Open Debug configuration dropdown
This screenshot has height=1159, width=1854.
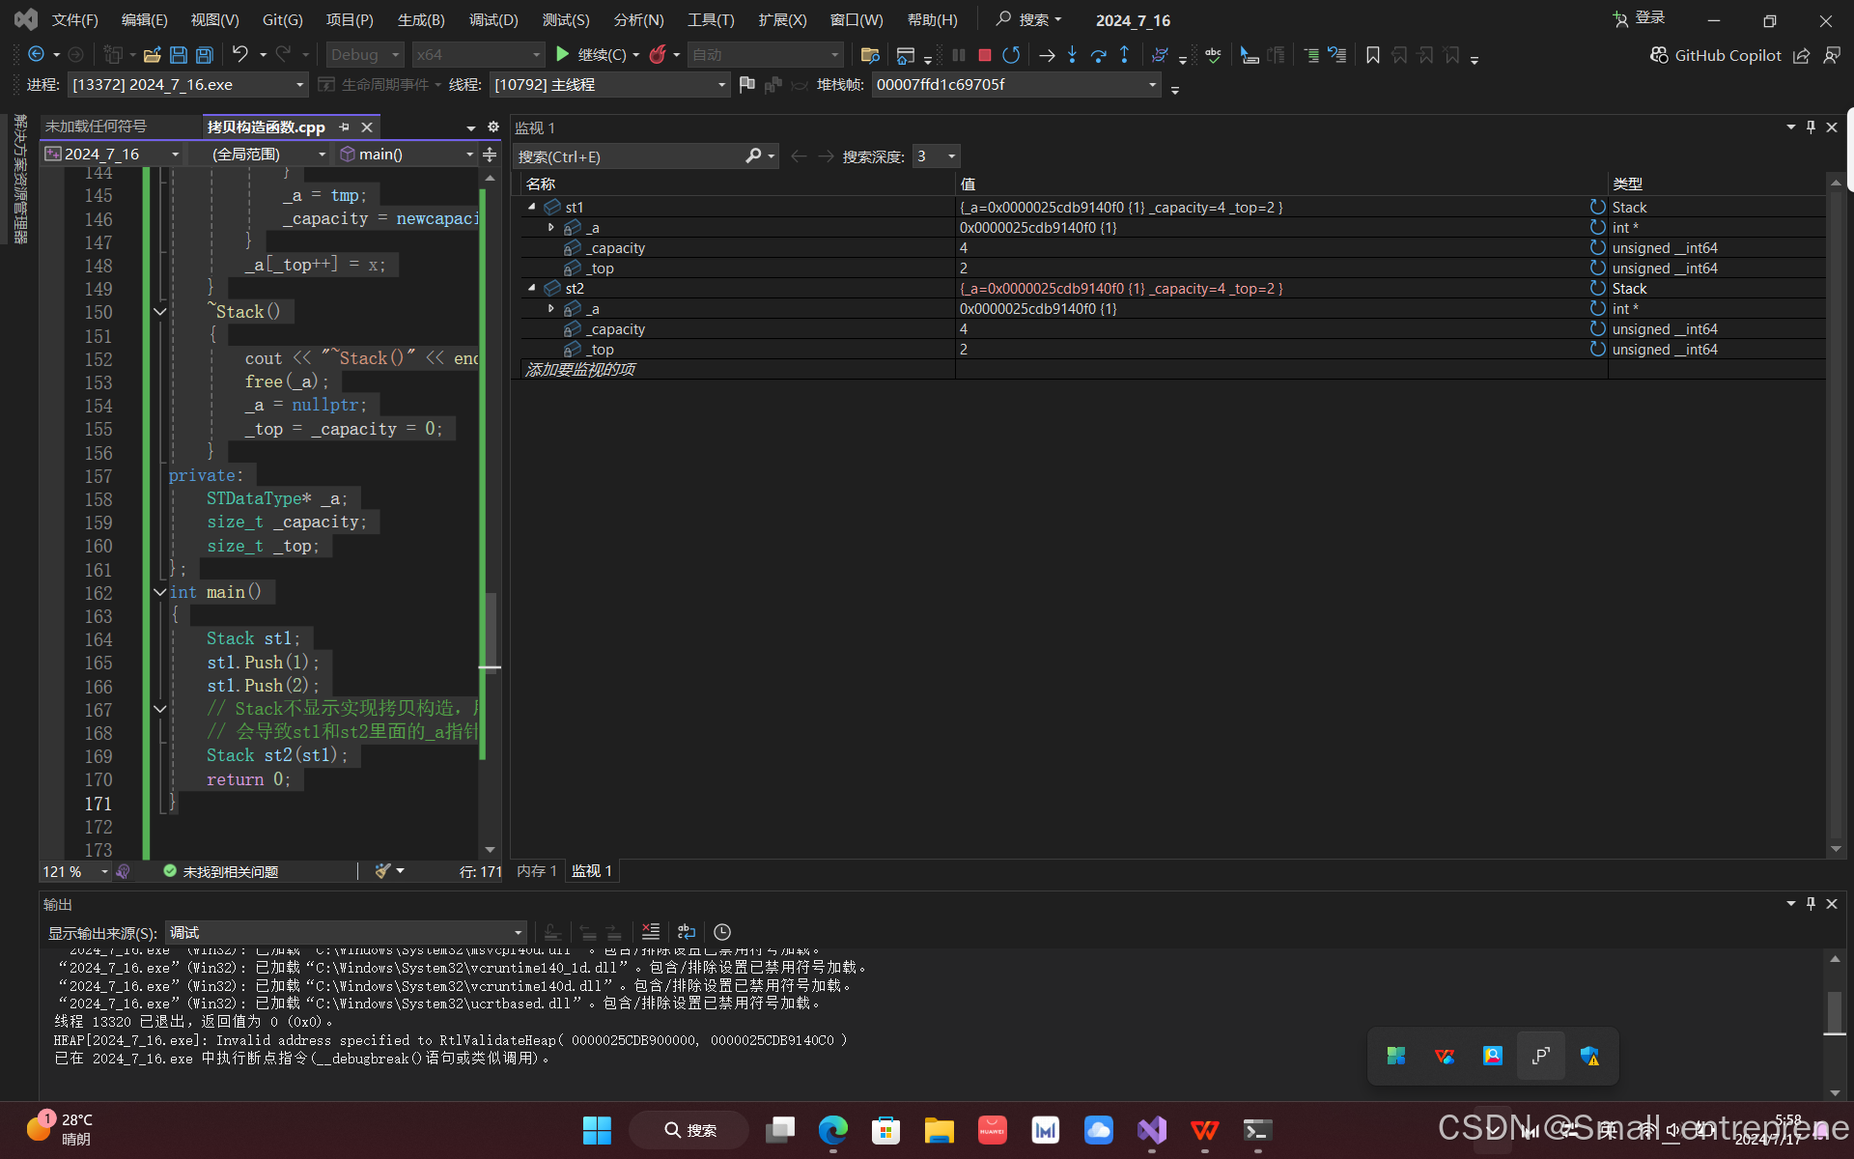[364, 55]
